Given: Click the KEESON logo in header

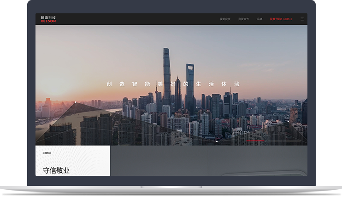Looking at the screenshot, I should [48, 19].
